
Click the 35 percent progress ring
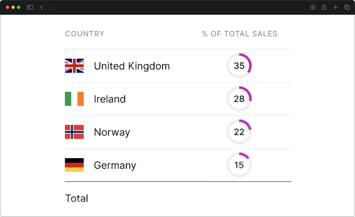pyautogui.click(x=239, y=66)
